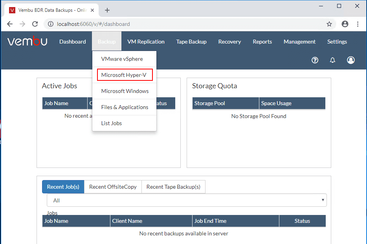Select VMware vSphere from Backup menu
367x244 pixels.
pyautogui.click(x=124, y=59)
